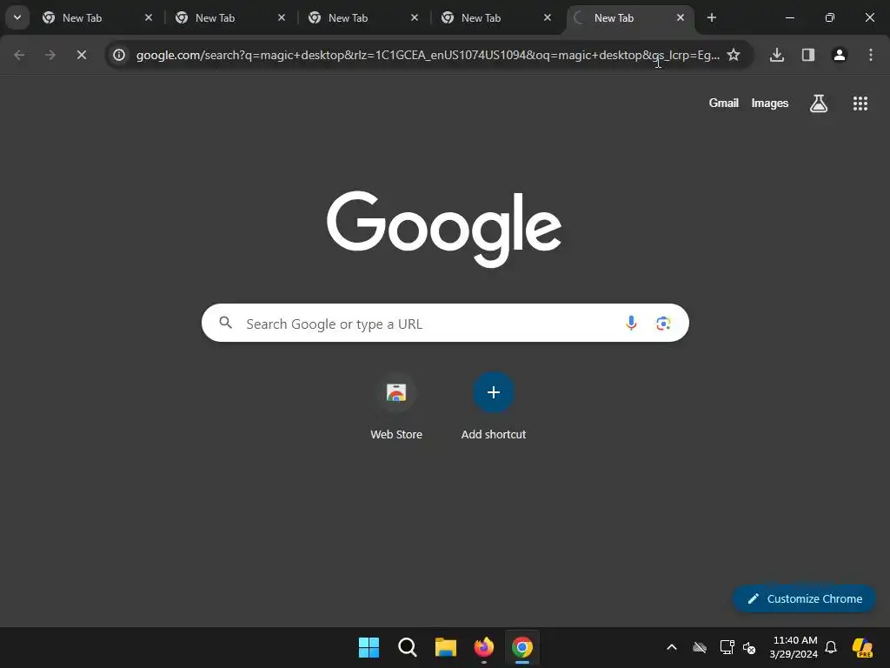Screen dimensions: 890x668
Task: View site information icon in address bar
Action: pos(118,55)
